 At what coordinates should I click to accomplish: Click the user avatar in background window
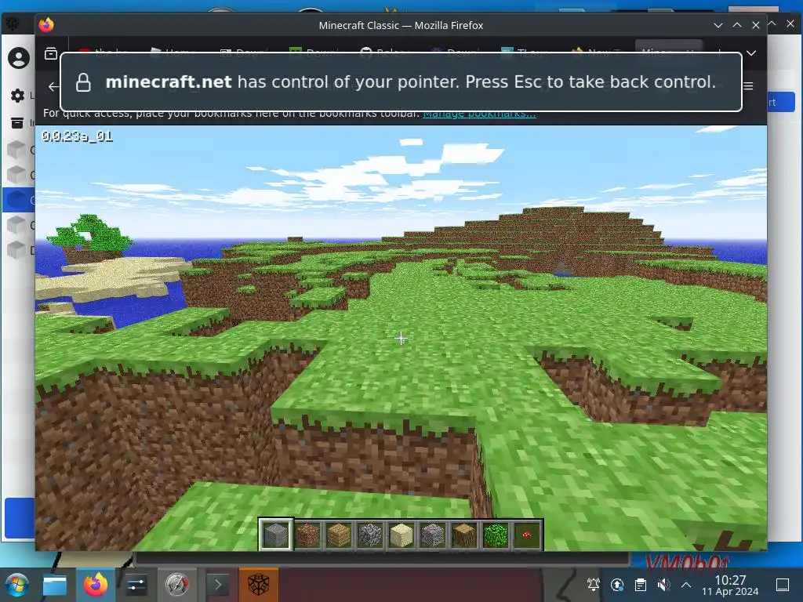tap(19, 58)
